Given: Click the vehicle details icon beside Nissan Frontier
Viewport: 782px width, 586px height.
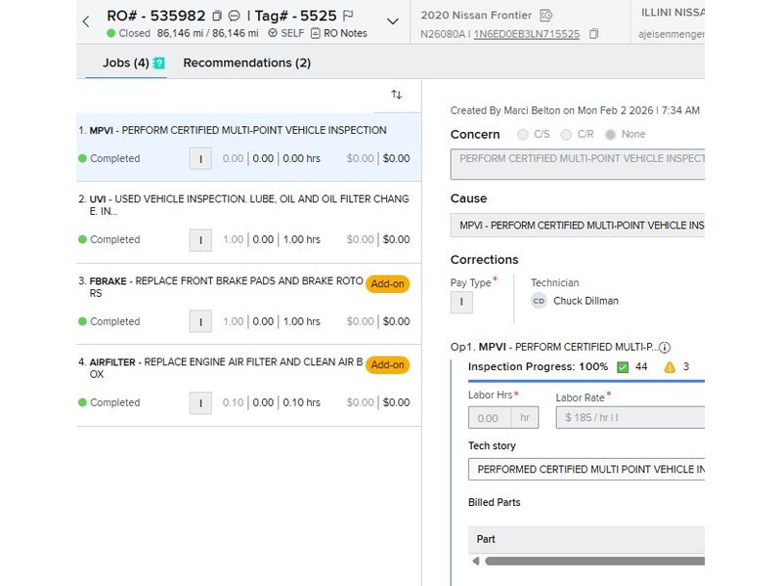Looking at the screenshot, I should tap(546, 15).
